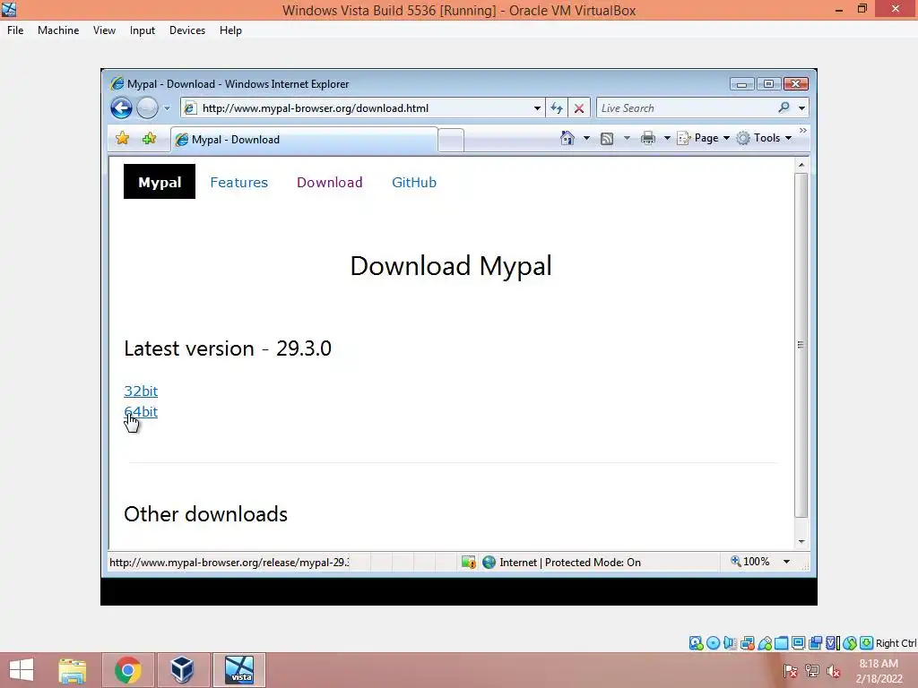Expand the zoom level dropdown arrow
Viewport: 918px width, 688px height.
pos(787,562)
